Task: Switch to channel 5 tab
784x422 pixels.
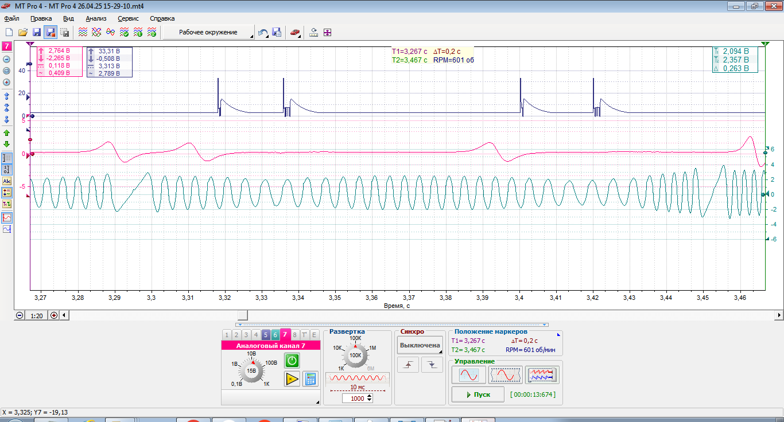Action: (266, 335)
